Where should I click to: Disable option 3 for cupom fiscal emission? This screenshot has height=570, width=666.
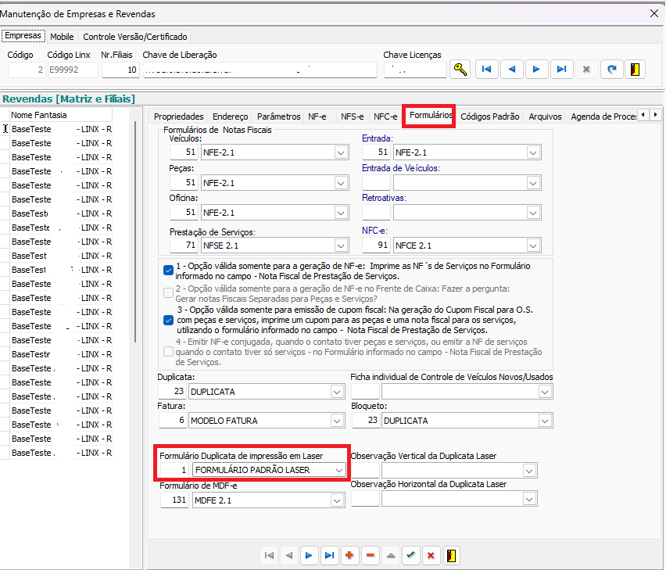click(168, 320)
